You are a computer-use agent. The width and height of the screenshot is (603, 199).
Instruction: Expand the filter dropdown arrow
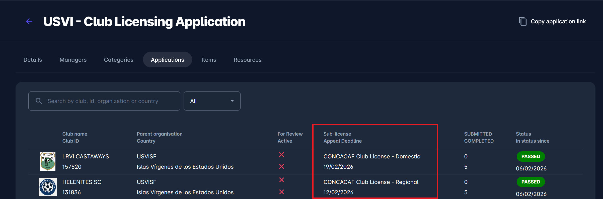[x=232, y=101]
